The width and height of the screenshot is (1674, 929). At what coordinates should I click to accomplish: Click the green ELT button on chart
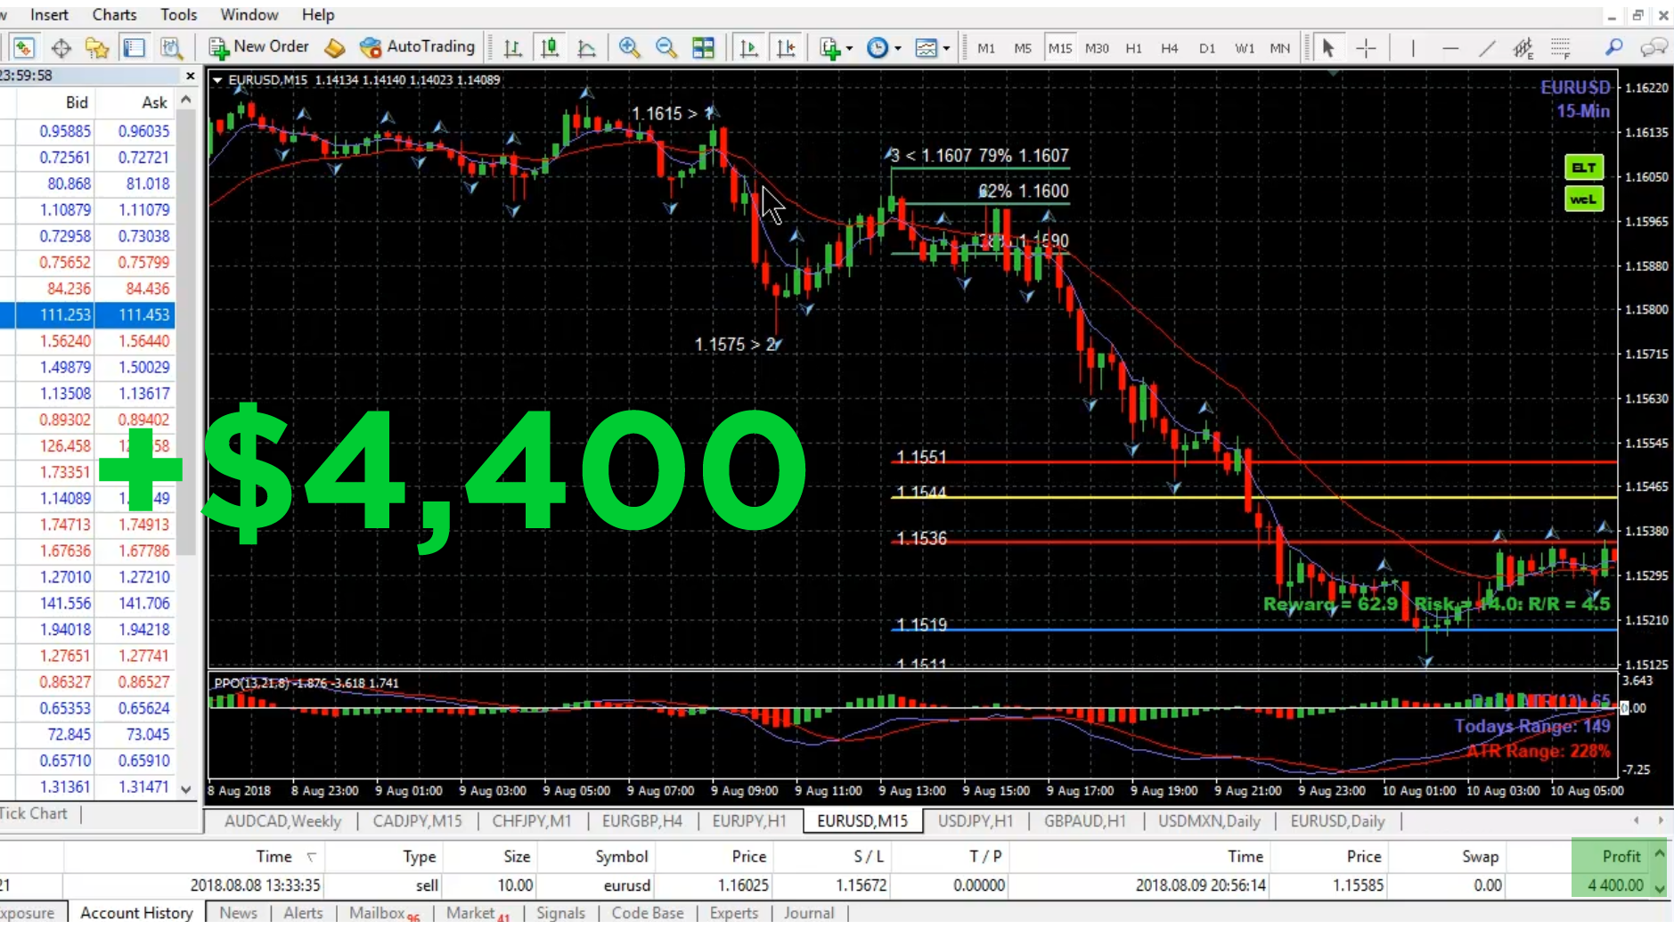pos(1584,167)
